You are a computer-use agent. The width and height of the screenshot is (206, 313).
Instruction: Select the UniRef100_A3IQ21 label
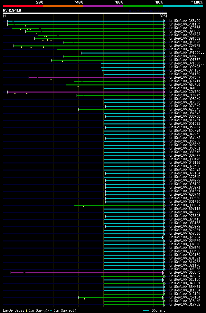coord(185,258)
